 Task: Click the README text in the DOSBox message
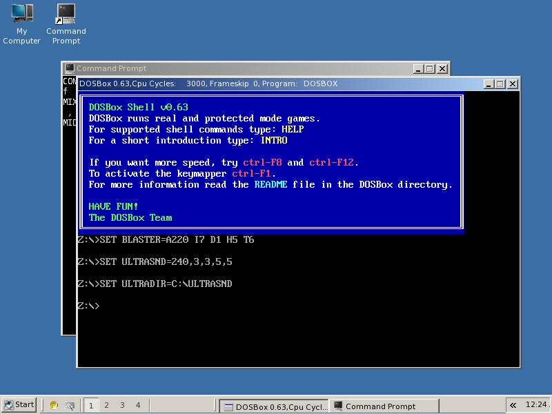272,184
